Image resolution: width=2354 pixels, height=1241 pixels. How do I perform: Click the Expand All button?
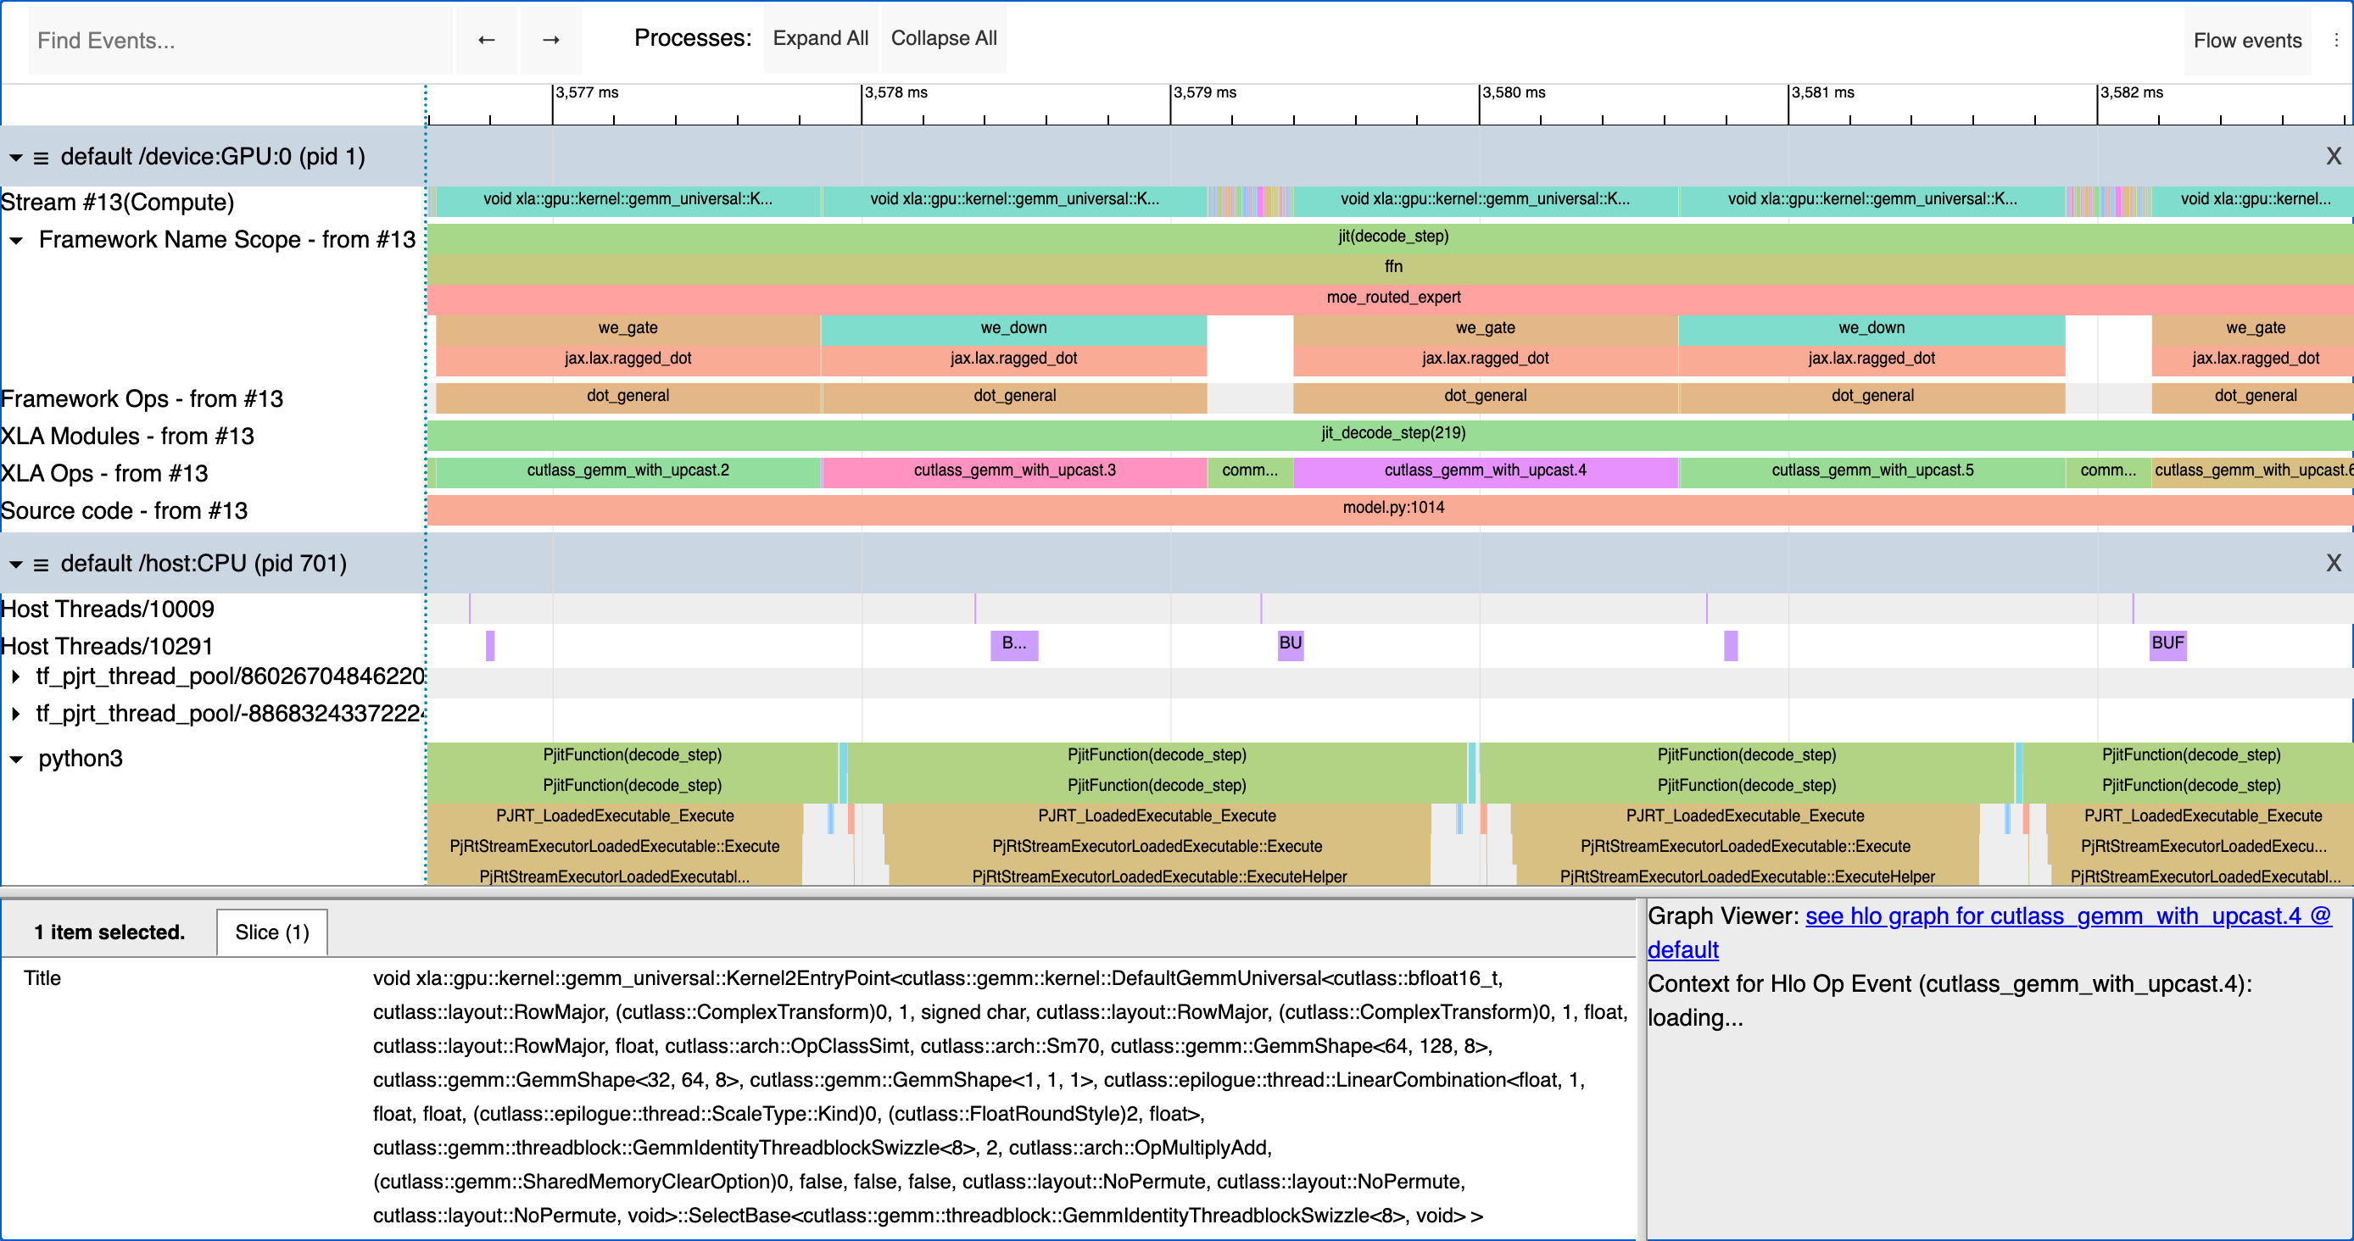coord(820,38)
